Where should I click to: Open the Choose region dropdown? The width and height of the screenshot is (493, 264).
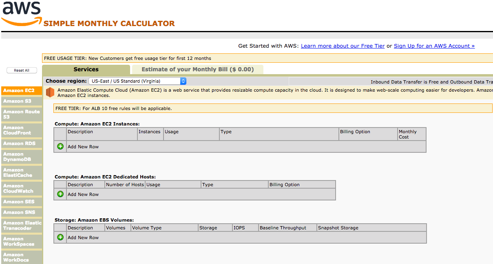137,81
